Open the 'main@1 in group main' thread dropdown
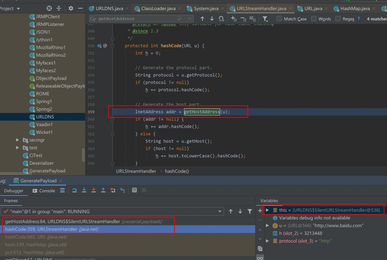 pos(221,211)
